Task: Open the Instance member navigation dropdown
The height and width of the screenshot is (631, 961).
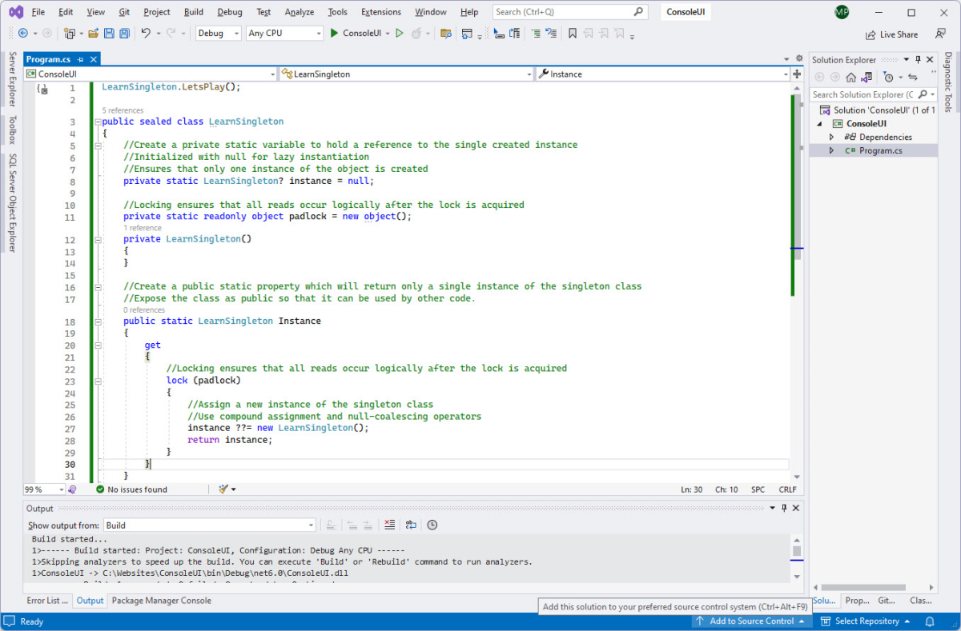Action: [x=663, y=74]
